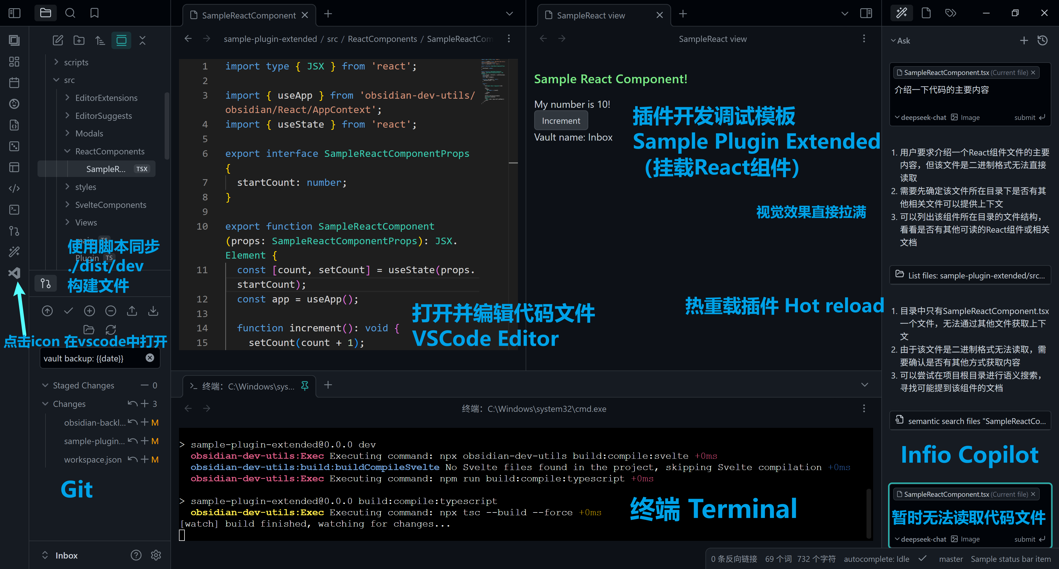This screenshot has width=1059, height=569.
Task: Submit the top chat message
Action: tap(1029, 117)
